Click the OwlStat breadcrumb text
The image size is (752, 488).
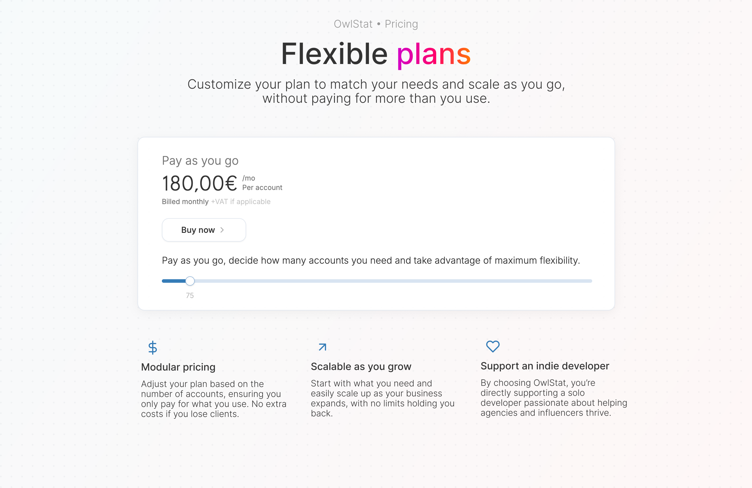click(x=353, y=24)
